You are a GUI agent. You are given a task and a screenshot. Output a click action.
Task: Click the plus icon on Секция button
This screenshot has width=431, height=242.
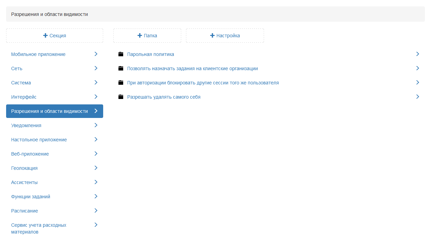tap(45, 36)
